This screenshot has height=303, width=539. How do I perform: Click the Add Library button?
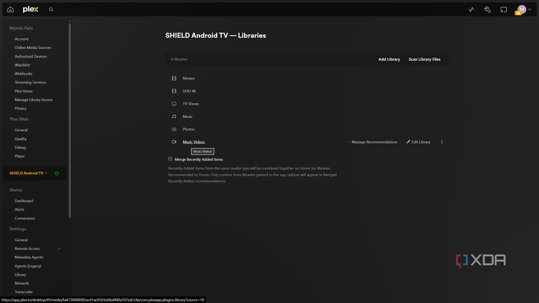tap(389, 59)
